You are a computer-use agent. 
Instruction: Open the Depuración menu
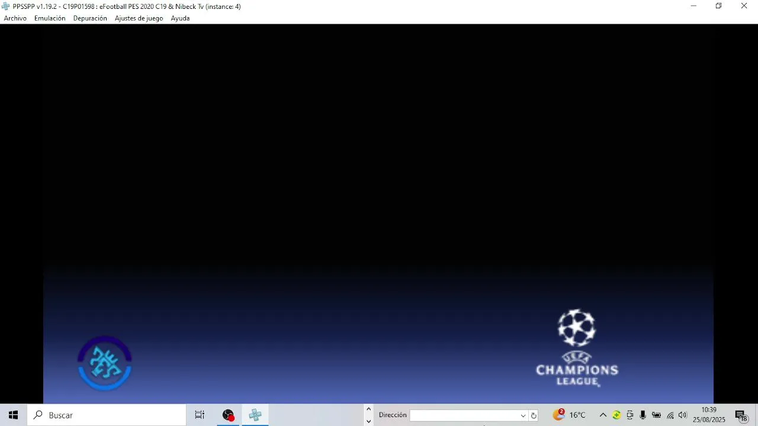coord(90,18)
